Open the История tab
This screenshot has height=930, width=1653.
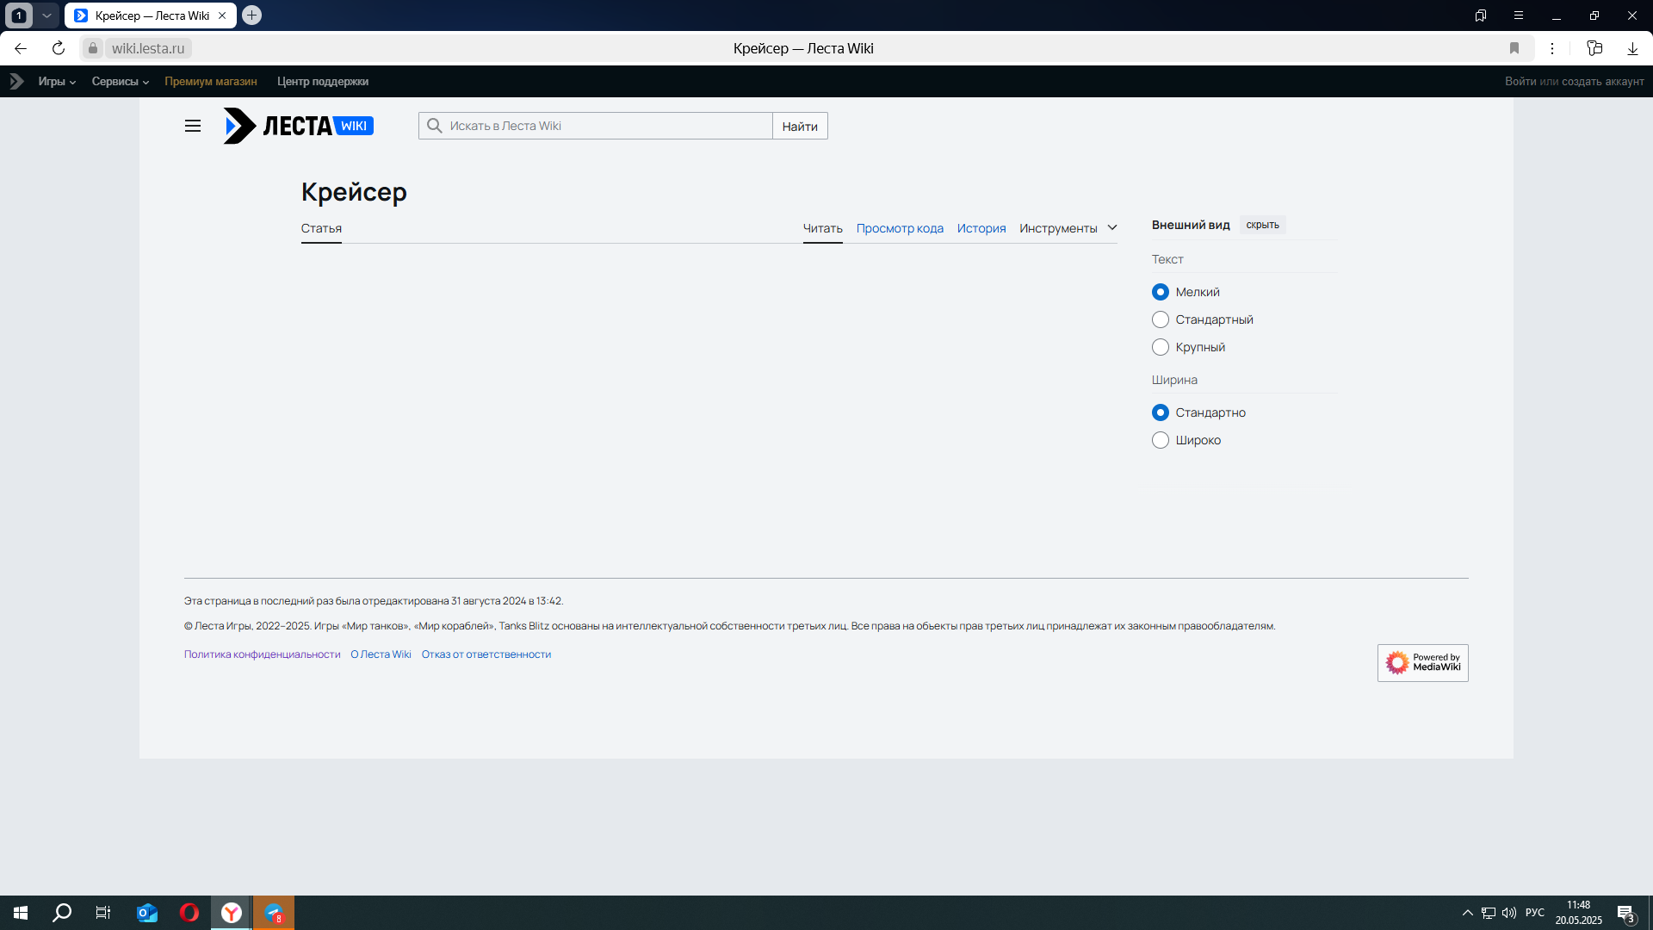point(981,228)
